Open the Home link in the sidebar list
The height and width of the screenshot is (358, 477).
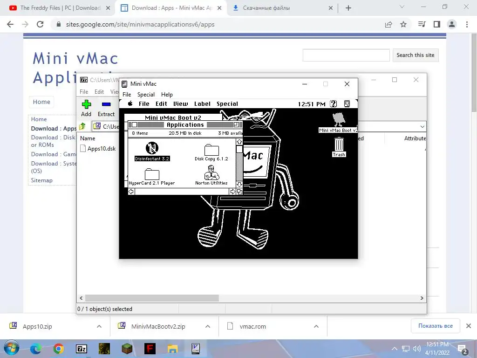39,119
